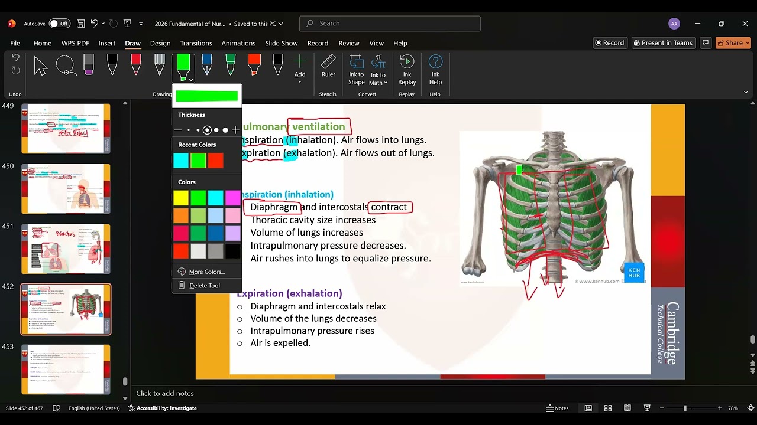Open the File menu
Viewport: 757px width, 425px height.
coord(15,43)
